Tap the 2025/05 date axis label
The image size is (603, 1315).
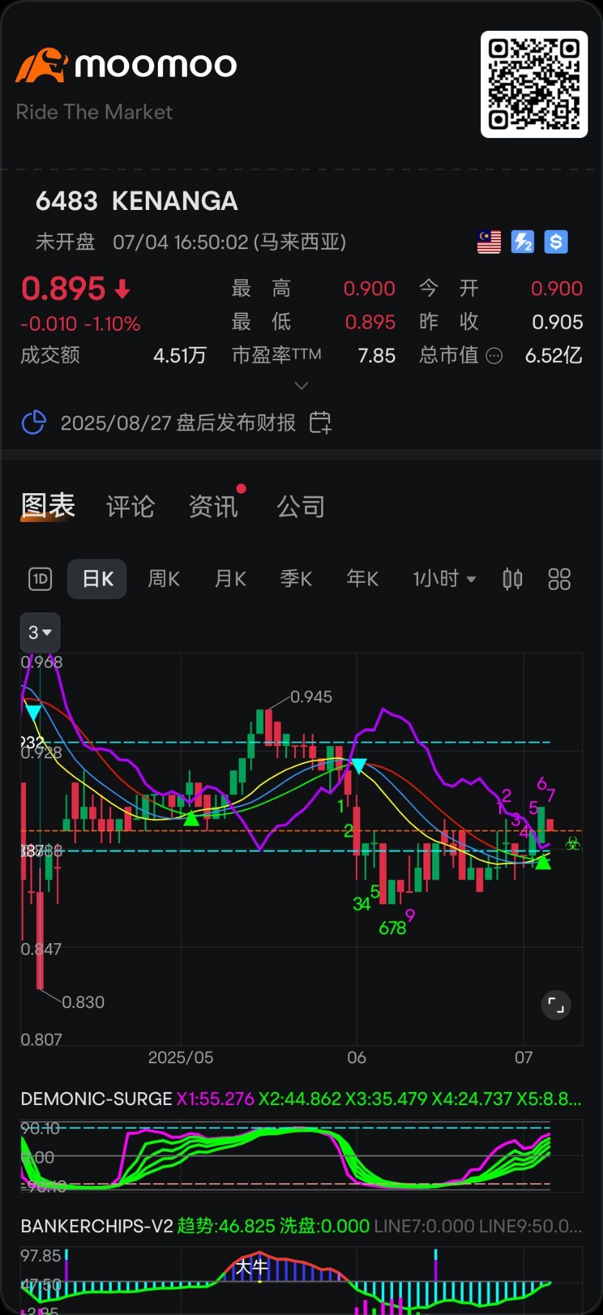coord(180,1058)
